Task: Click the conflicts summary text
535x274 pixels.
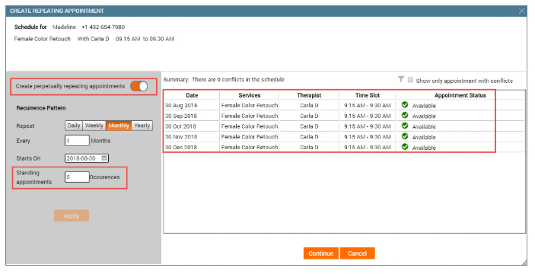Action: [224, 79]
